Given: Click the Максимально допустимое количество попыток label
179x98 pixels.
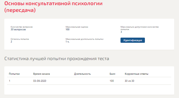Looking at the screenshot, I should (140, 28).
